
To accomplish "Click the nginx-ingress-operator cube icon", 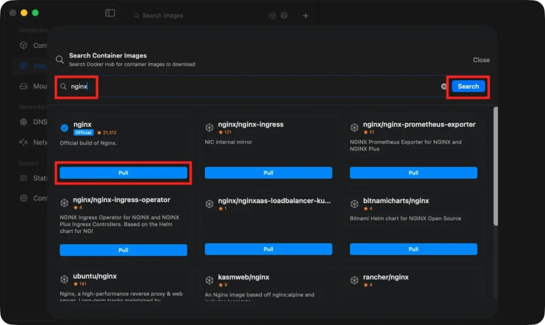I will (x=64, y=203).
